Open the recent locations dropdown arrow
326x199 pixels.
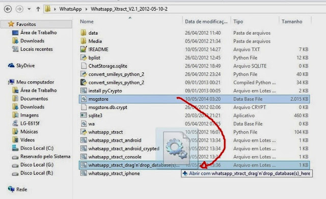click(29, 9)
